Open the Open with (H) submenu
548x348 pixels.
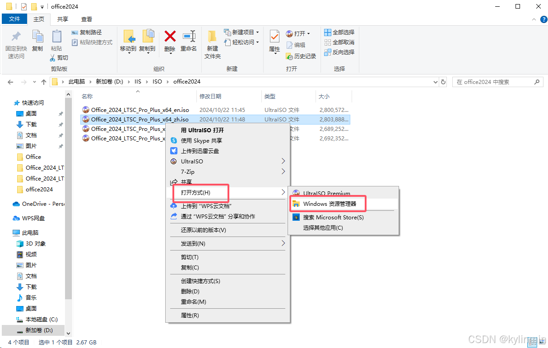coord(228,193)
